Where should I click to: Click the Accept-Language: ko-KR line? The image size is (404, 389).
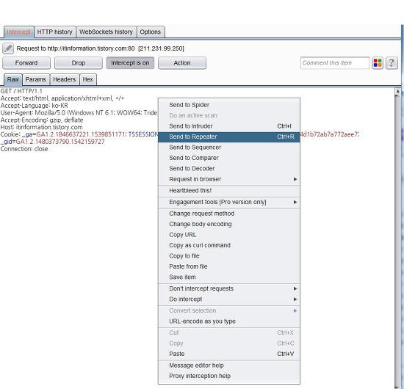click(35, 106)
